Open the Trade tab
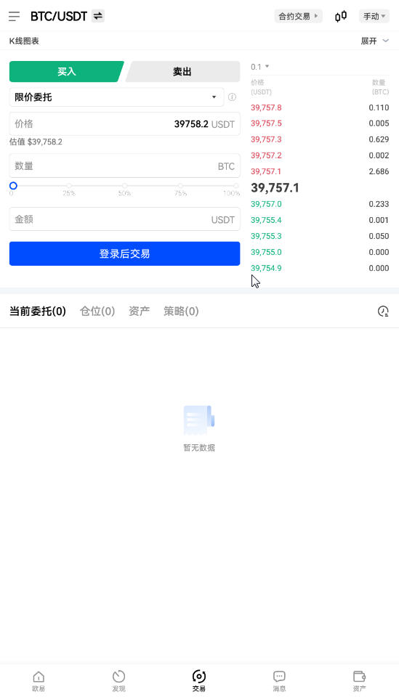This screenshot has width=399, height=697. click(199, 681)
